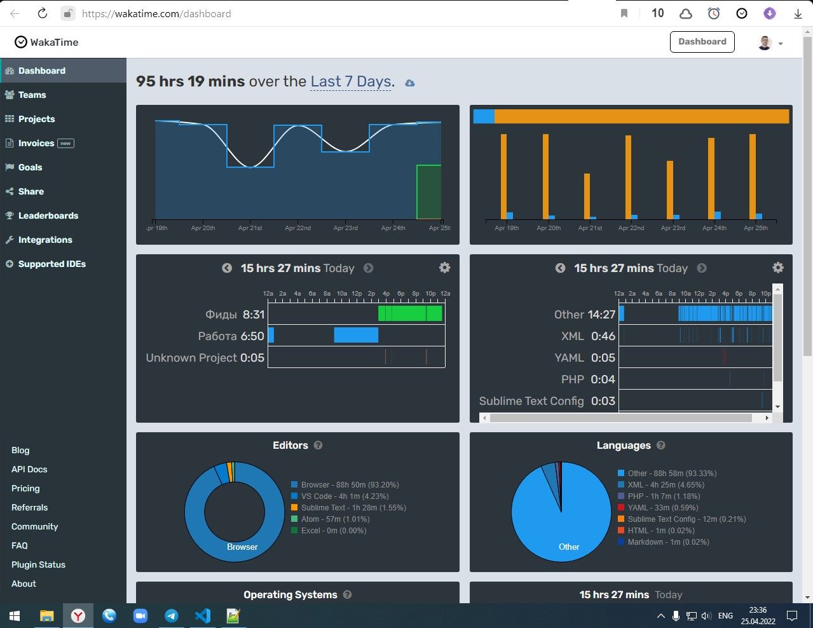Viewport: 813px width, 628px height.
Task: Click the Dashboard button in the header
Action: click(702, 42)
